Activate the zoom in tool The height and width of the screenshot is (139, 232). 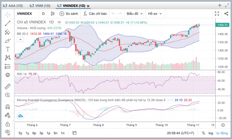click(x=8, y=95)
